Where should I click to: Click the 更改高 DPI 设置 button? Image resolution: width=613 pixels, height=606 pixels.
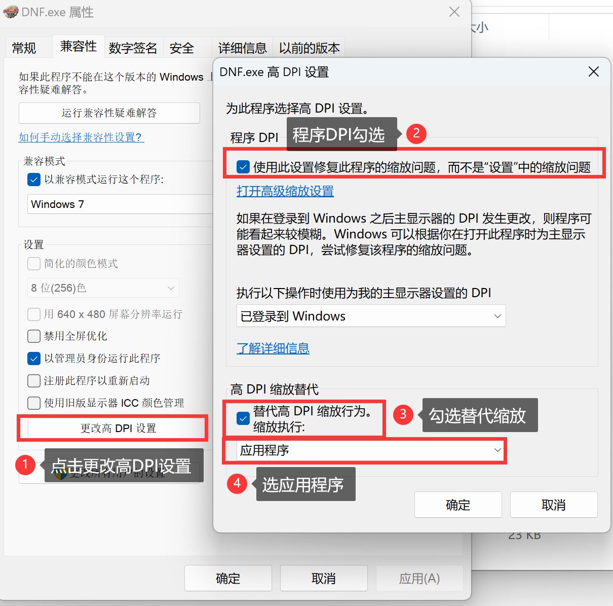click(118, 429)
